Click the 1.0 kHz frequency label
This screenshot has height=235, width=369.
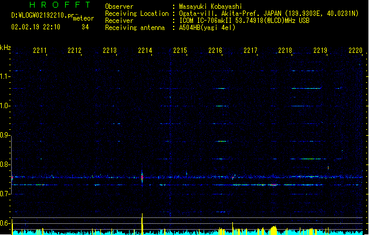click(5, 106)
